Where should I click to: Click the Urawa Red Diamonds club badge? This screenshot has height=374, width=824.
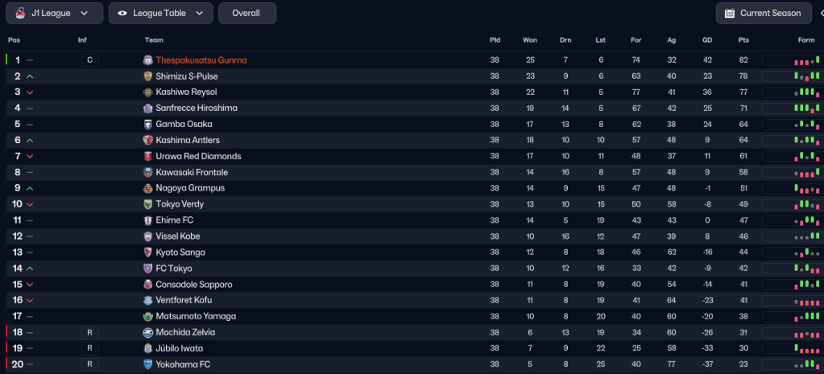point(148,156)
